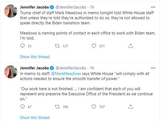This screenshot has width=162, height=123.
Task: Share the second tweet about transfer of power
Action: click(x=131, y=107)
